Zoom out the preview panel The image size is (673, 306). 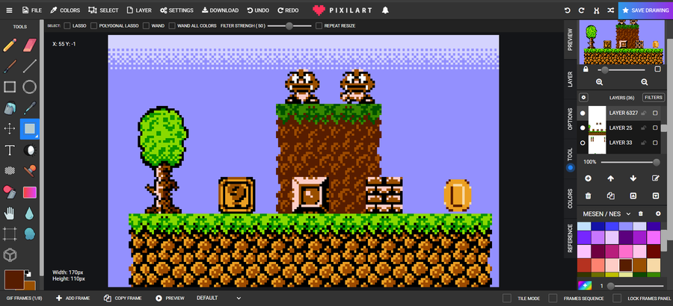[x=645, y=82]
